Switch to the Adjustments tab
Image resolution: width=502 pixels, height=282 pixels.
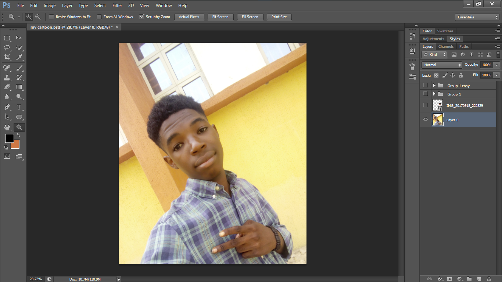[433, 39]
